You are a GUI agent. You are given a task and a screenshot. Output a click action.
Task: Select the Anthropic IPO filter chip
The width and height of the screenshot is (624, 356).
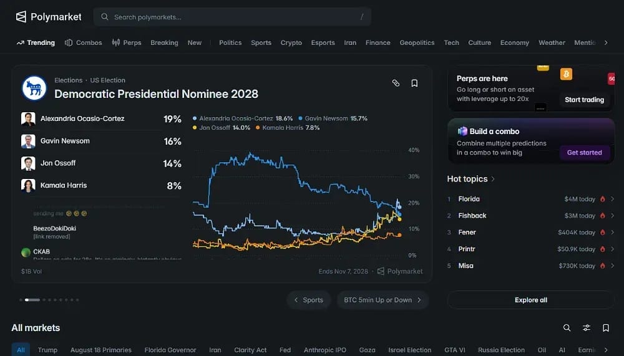tap(324, 350)
